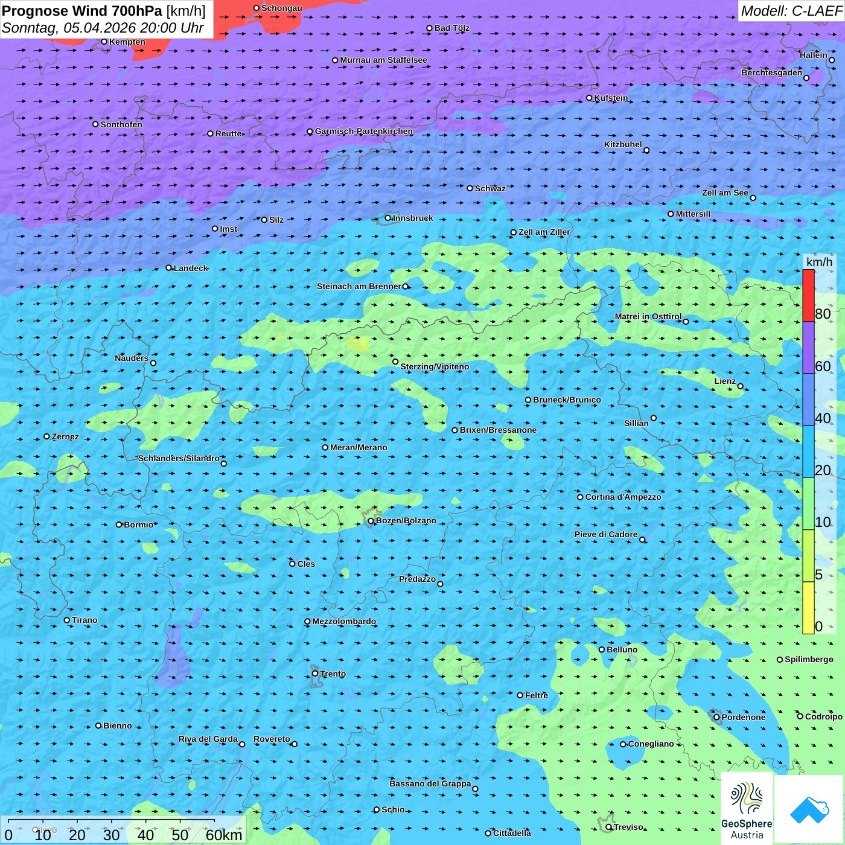Click the 'Steinach am Brenner' label

click(x=359, y=286)
